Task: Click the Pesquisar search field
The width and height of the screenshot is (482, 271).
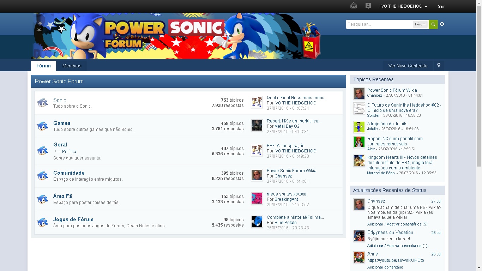Action: tap(379, 24)
